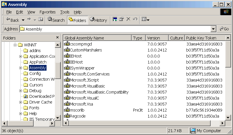233x135 pixels.
Task: Select the mscorlib assembly icon
Action: coord(67,110)
